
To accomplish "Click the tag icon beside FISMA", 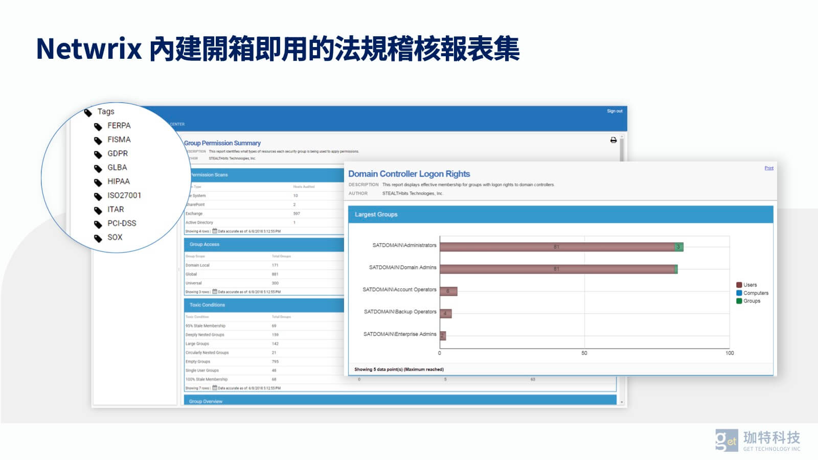I will coord(98,140).
